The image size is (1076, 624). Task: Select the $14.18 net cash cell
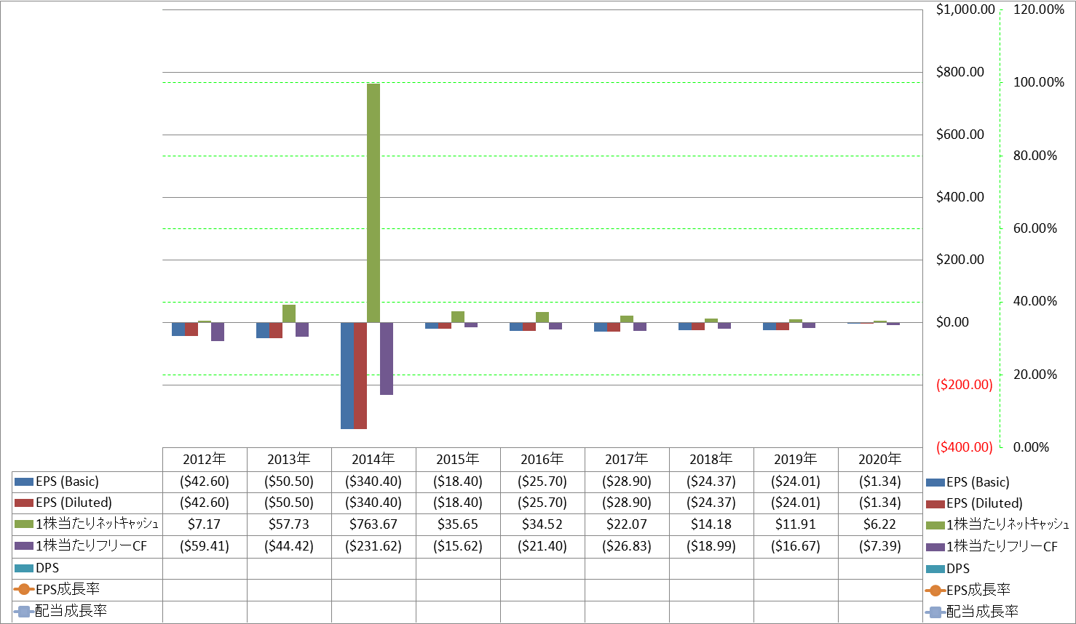point(711,524)
